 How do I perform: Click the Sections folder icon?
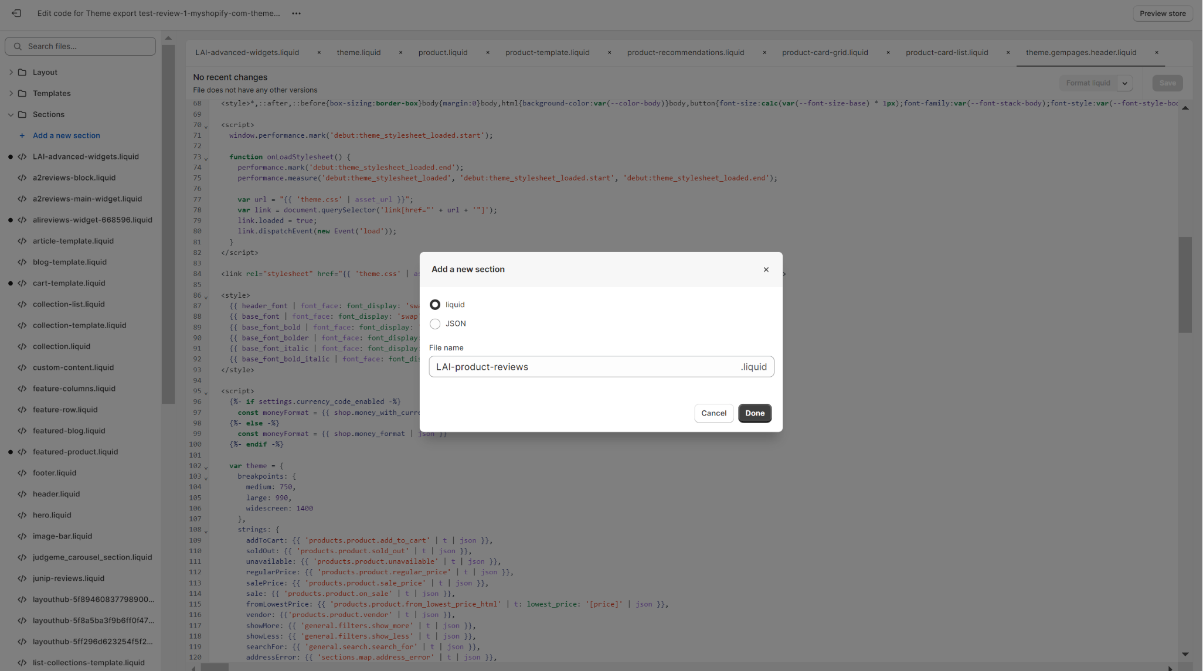[22, 114]
